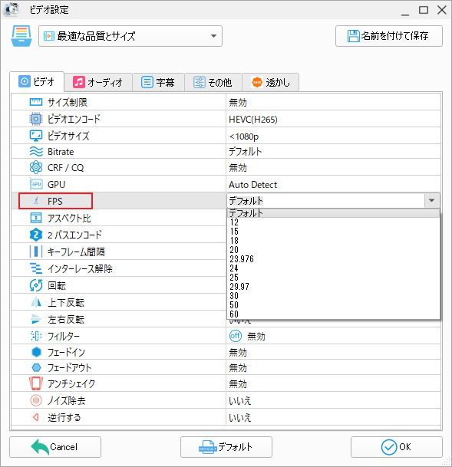Viewport: 452px width, 467px height.
Task: Toggle the フィルター off switch
Action: (x=236, y=336)
